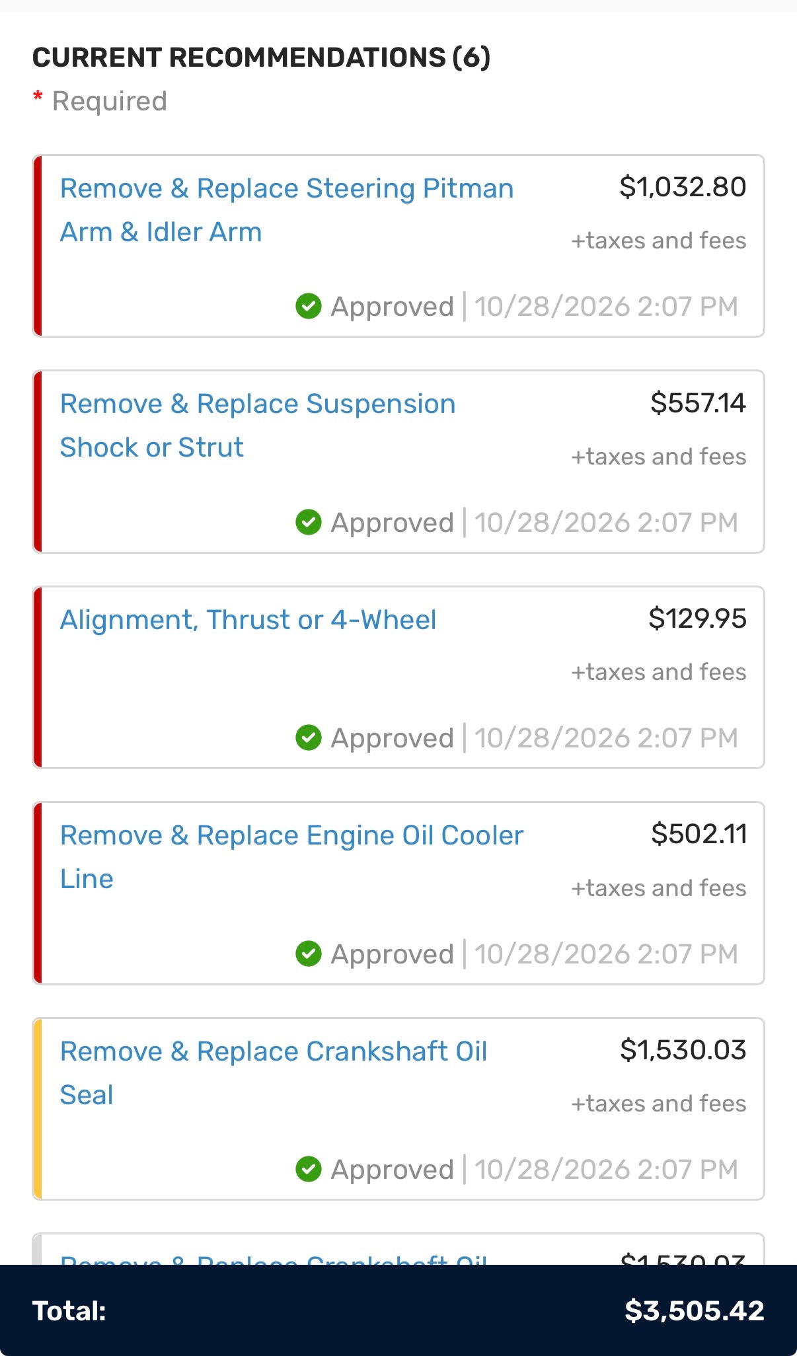This screenshot has width=797, height=1356.
Task: Open Remove & Replace Steering Pitman Arm link
Action: click(x=287, y=210)
